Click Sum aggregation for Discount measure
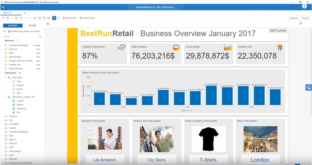 [39, 49]
